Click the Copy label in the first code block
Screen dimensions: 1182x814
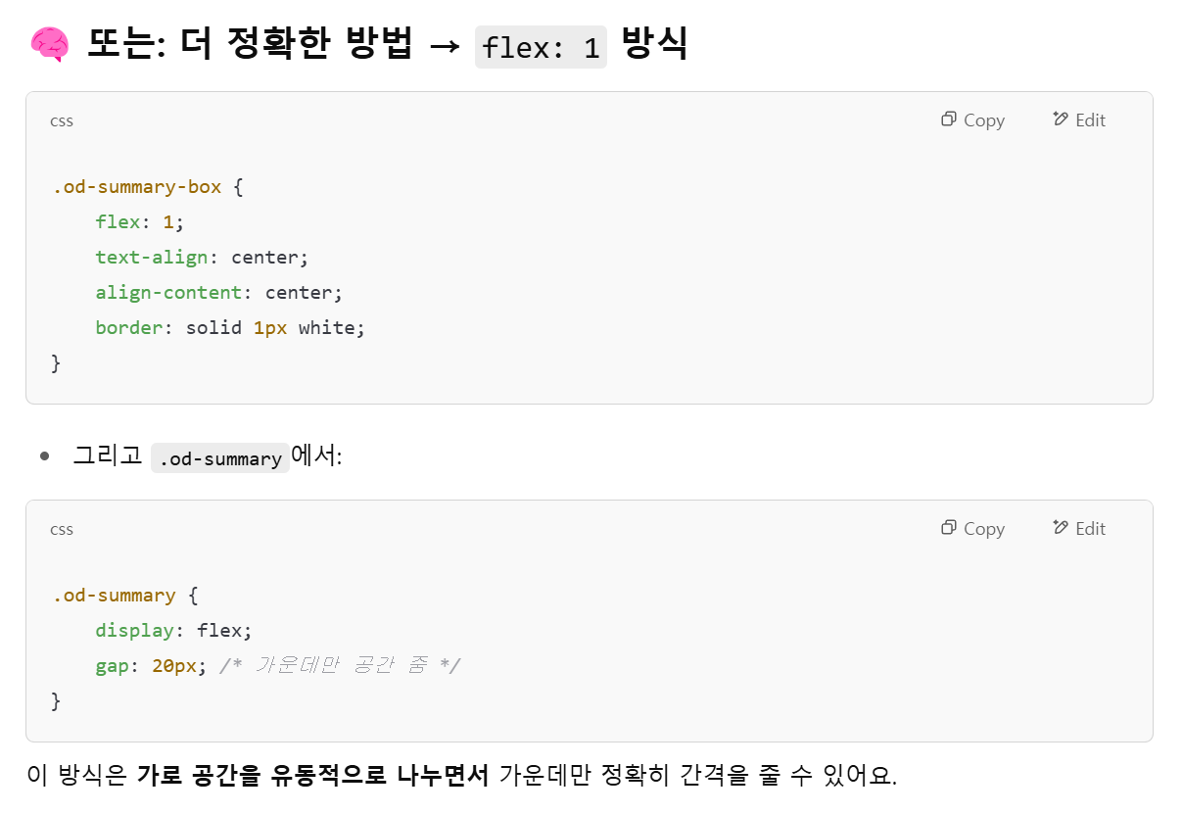pyautogui.click(x=984, y=120)
